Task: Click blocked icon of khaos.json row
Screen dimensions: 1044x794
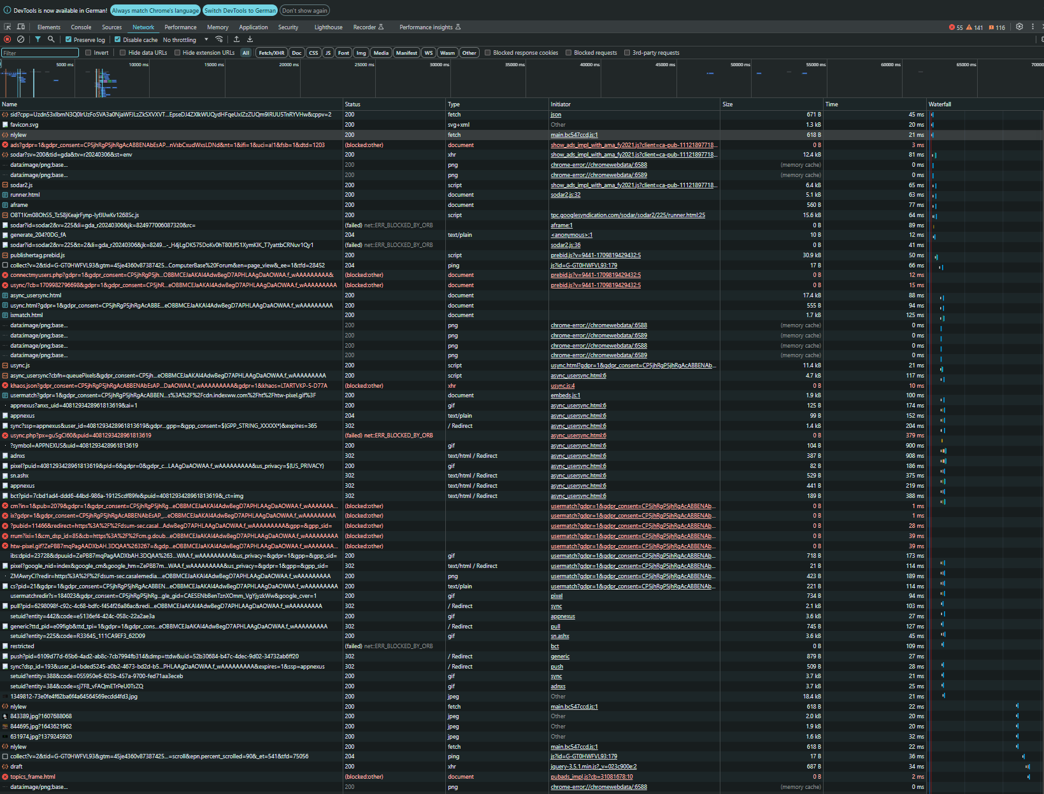Action: (5, 386)
